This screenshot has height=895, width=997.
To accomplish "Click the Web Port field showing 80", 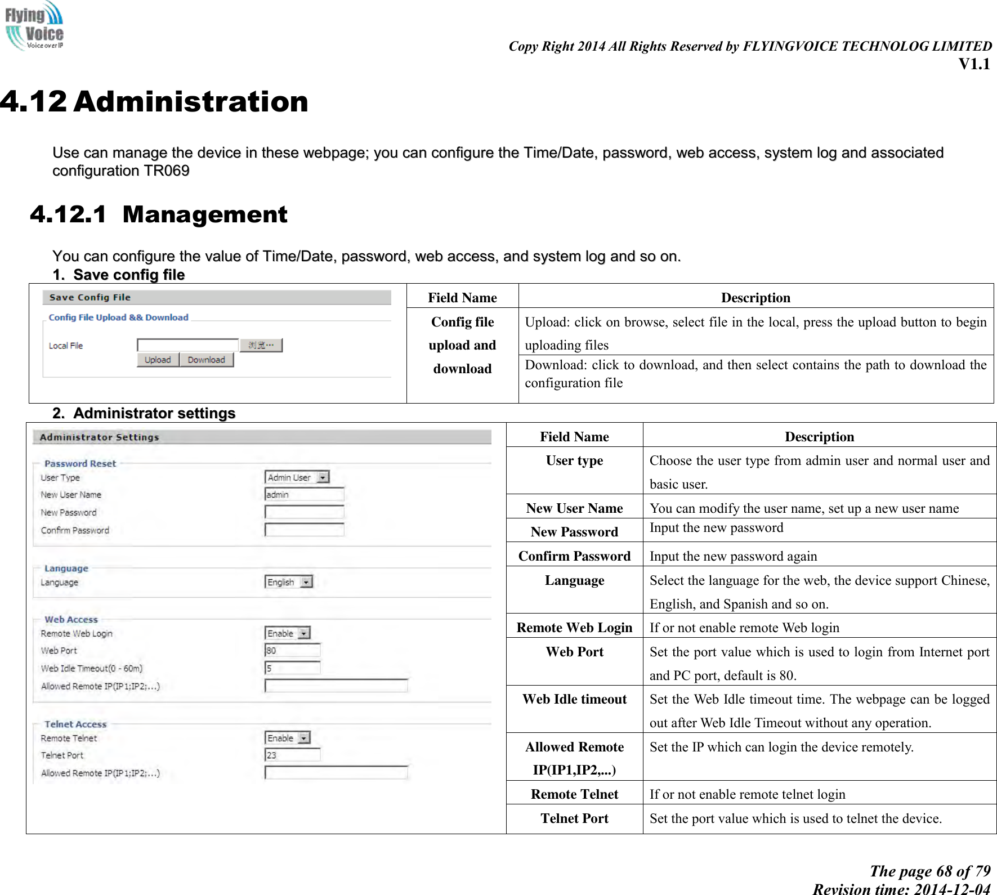I will (x=293, y=651).
